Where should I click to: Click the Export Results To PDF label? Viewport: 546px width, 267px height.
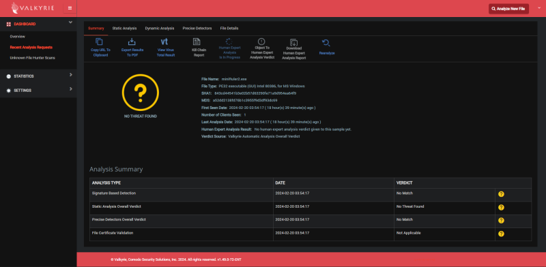point(132,52)
